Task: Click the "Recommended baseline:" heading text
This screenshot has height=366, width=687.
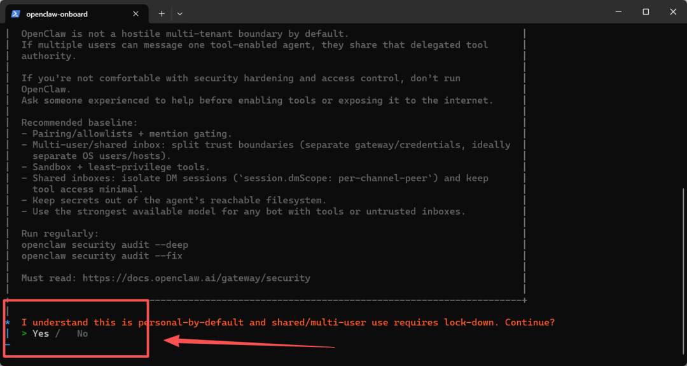Action: pyautogui.click(x=80, y=123)
